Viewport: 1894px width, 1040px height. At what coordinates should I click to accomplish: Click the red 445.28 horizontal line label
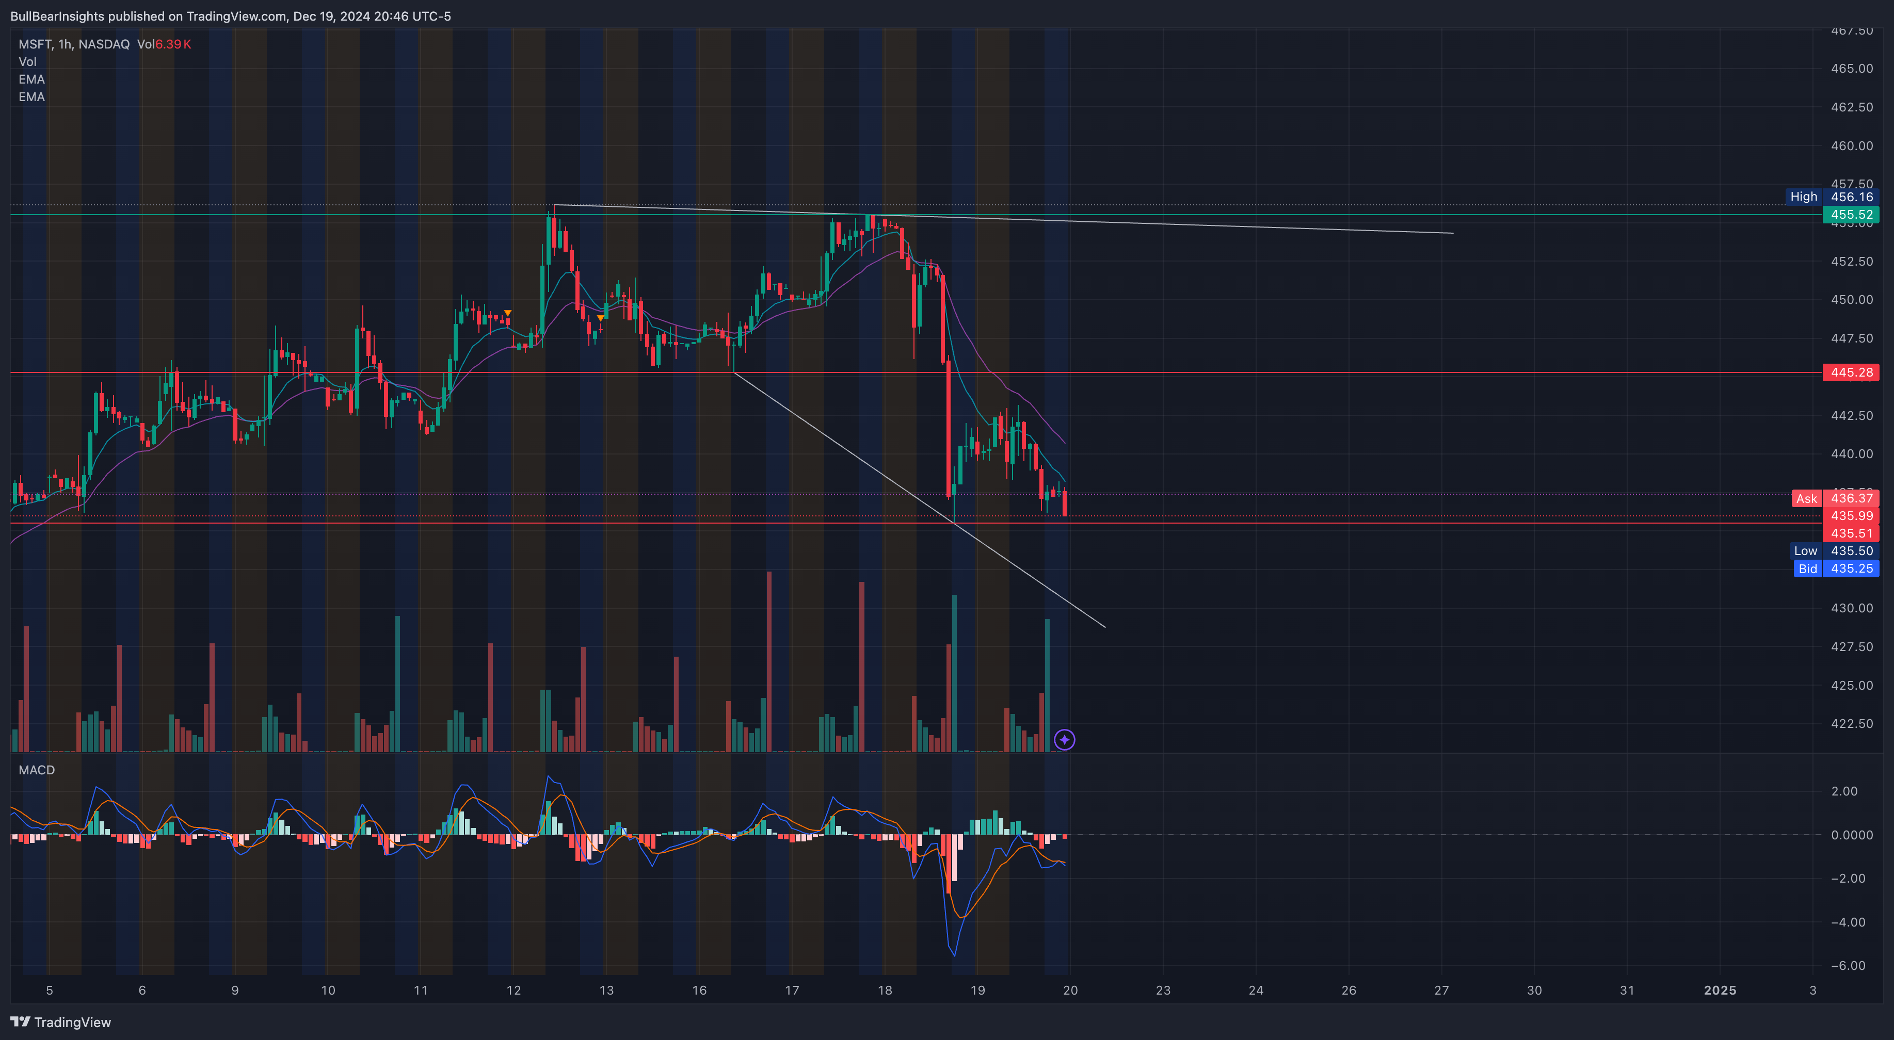pyautogui.click(x=1851, y=372)
